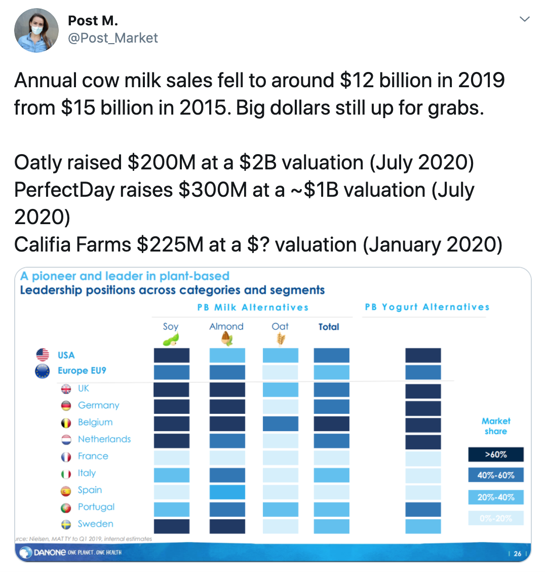Click the 40%-60% legend swatch
This screenshot has width=545, height=572.
[496, 475]
